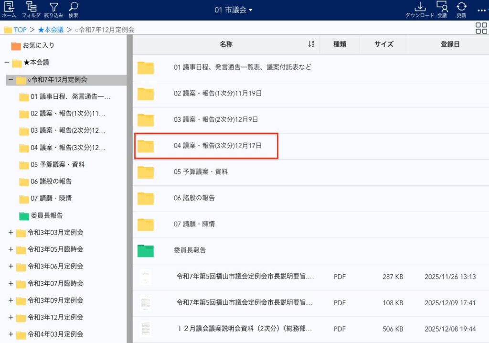
Task: Click the Refresh icon
Action: point(461,7)
